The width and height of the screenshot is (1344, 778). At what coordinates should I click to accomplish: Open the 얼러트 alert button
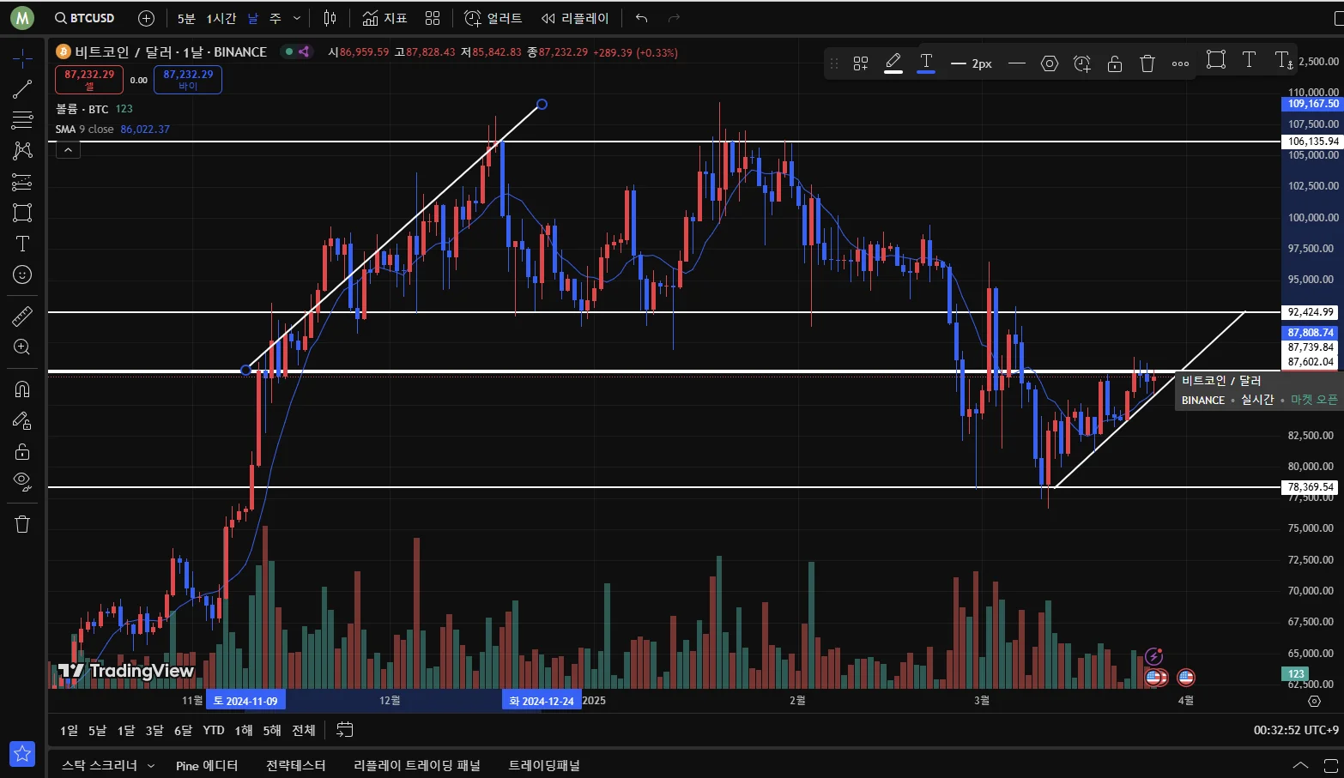click(x=493, y=18)
